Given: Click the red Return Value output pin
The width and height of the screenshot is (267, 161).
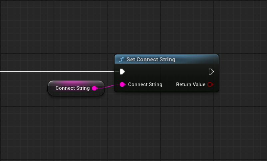Looking at the screenshot, I should coord(210,84).
